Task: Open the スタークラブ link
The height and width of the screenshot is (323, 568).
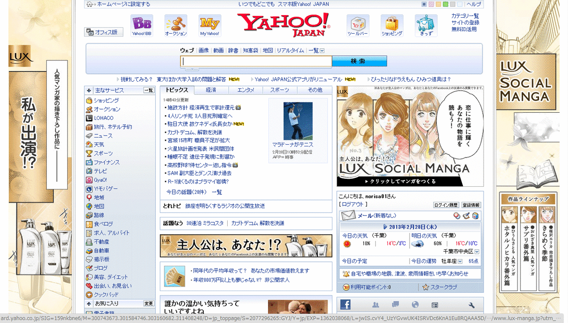Action: (444, 288)
